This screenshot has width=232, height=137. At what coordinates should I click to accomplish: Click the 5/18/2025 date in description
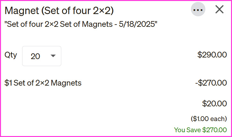click(140, 24)
